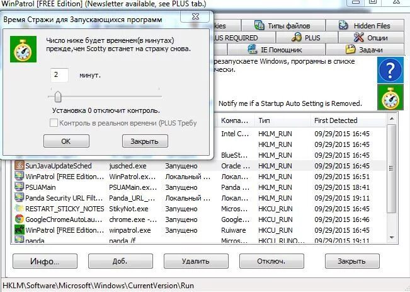This screenshot has width=410, height=292.
Task: Click the stopwatch icon in the dialog
Action: click(x=23, y=49)
